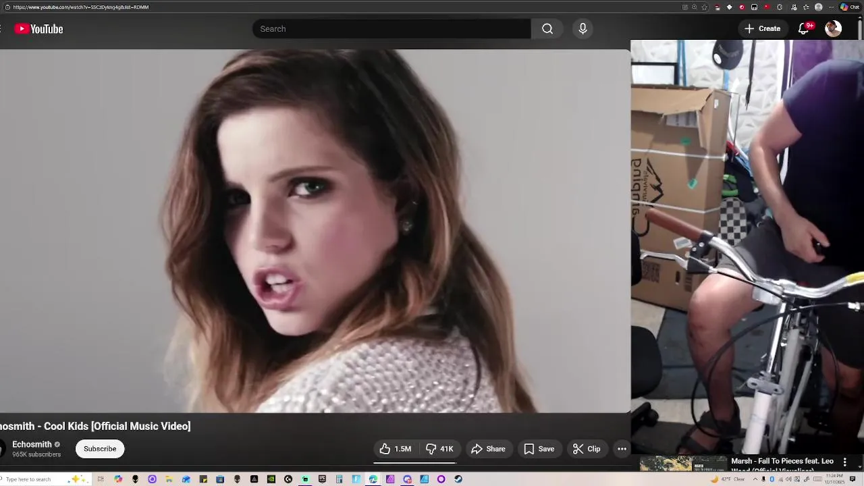Open the YouTube notifications bell
Screen dimensions: 864x486
(x=804, y=29)
